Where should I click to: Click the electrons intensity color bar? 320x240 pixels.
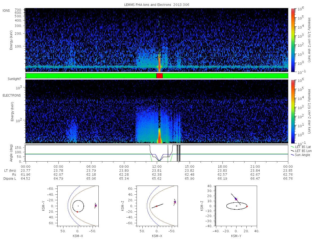pyautogui.click(x=293, y=111)
